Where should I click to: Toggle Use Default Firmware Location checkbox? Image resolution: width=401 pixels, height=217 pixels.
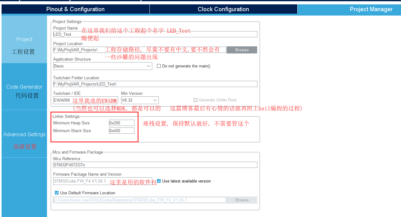click(x=57, y=193)
